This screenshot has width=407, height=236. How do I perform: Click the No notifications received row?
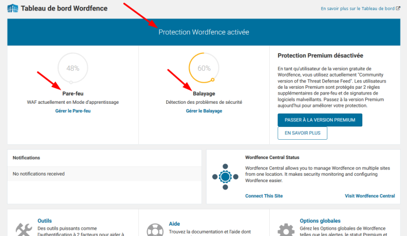(x=104, y=174)
